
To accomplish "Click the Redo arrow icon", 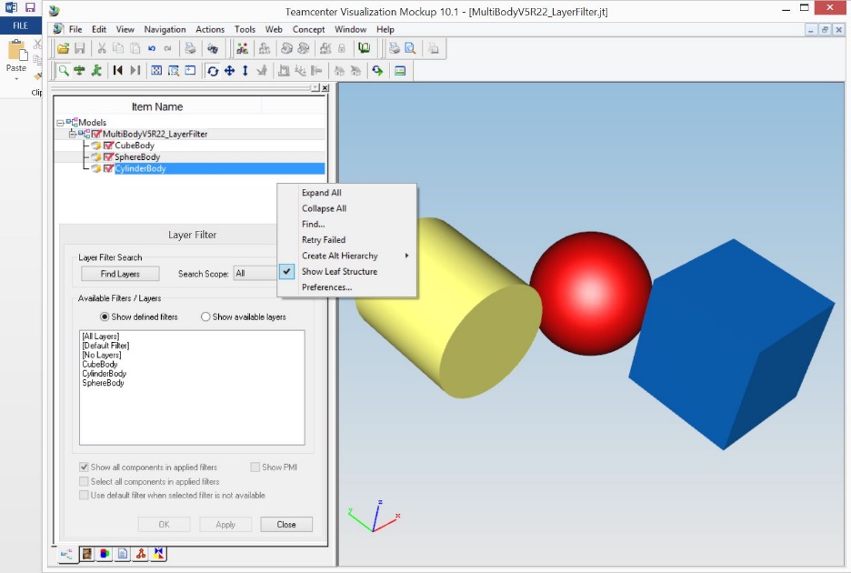I will (x=167, y=49).
